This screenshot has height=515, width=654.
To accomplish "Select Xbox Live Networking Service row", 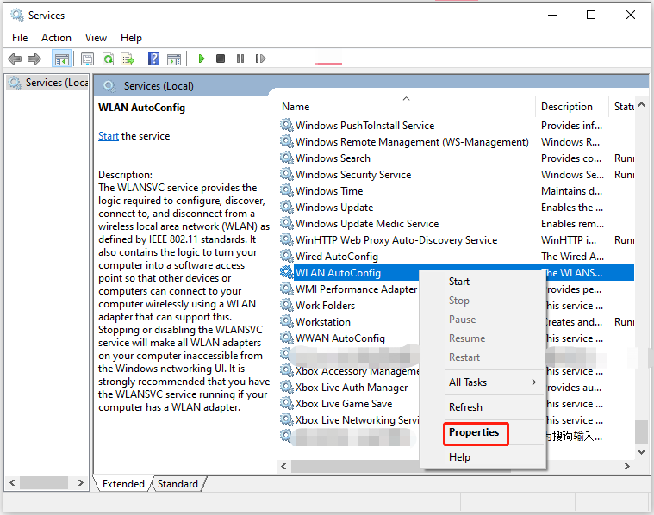I will 350,420.
